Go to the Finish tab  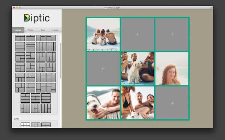click(55, 30)
